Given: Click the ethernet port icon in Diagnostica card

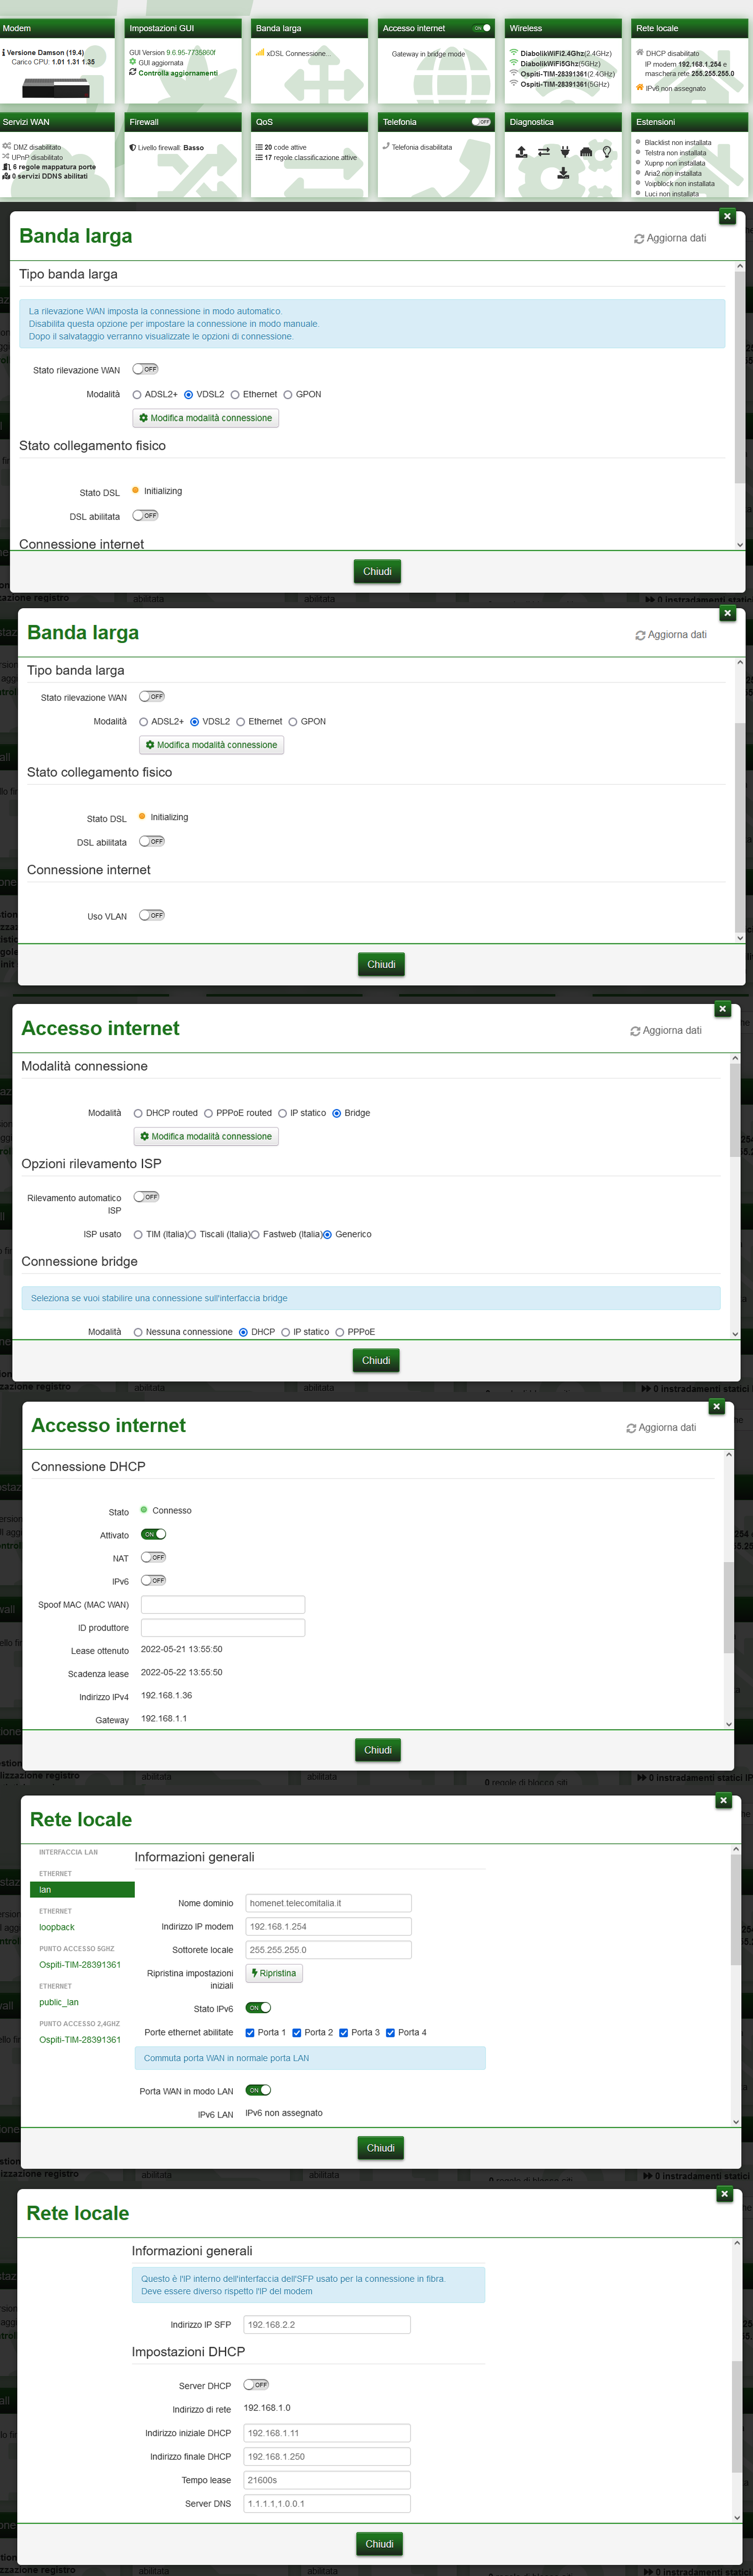Looking at the screenshot, I should point(586,152).
